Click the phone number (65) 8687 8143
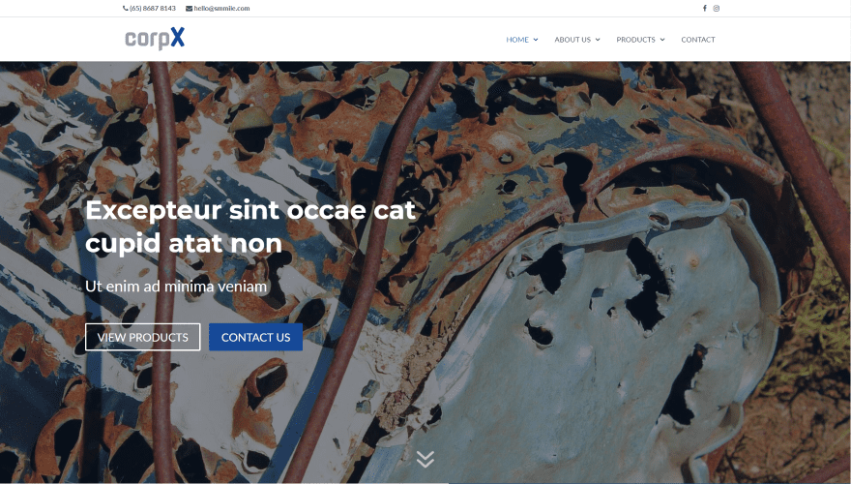Image resolution: width=851 pixels, height=484 pixels. (x=153, y=8)
